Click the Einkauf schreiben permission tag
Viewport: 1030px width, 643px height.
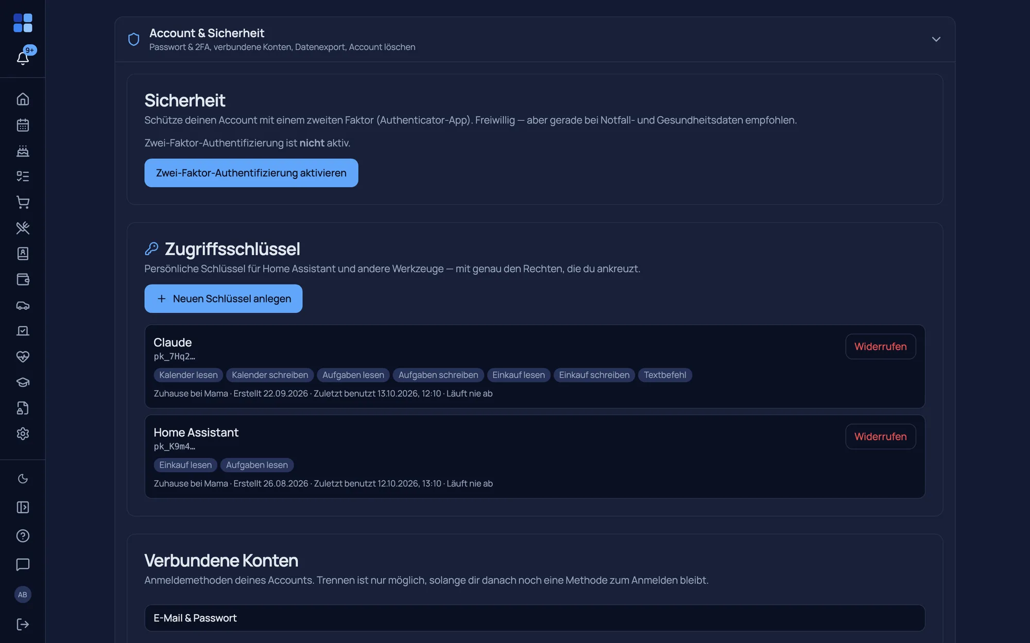tap(594, 375)
